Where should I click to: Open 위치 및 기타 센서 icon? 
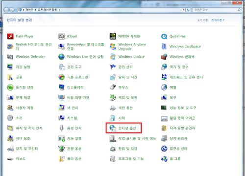pos(10,128)
